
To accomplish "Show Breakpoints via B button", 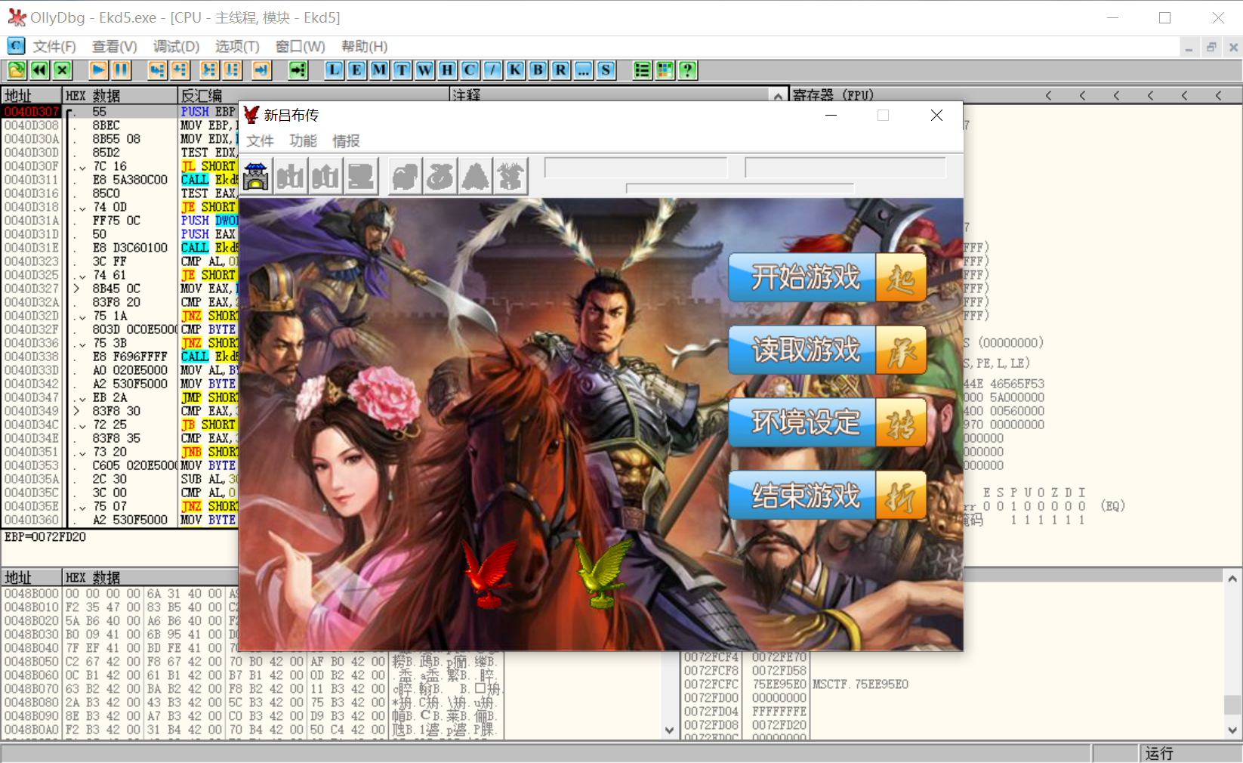I will [x=538, y=70].
